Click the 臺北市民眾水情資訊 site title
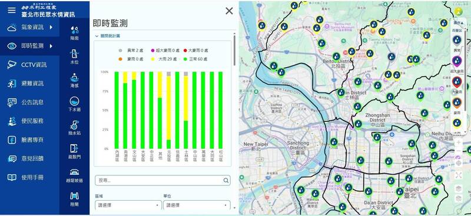The image size is (471, 216). (x=48, y=14)
